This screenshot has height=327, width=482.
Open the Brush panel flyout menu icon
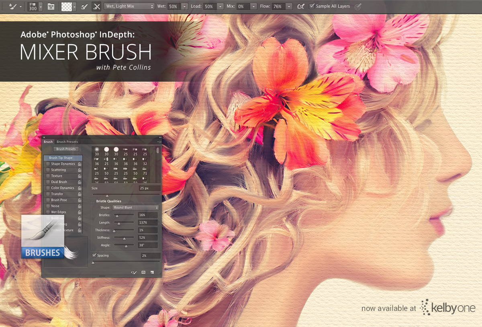(x=159, y=142)
